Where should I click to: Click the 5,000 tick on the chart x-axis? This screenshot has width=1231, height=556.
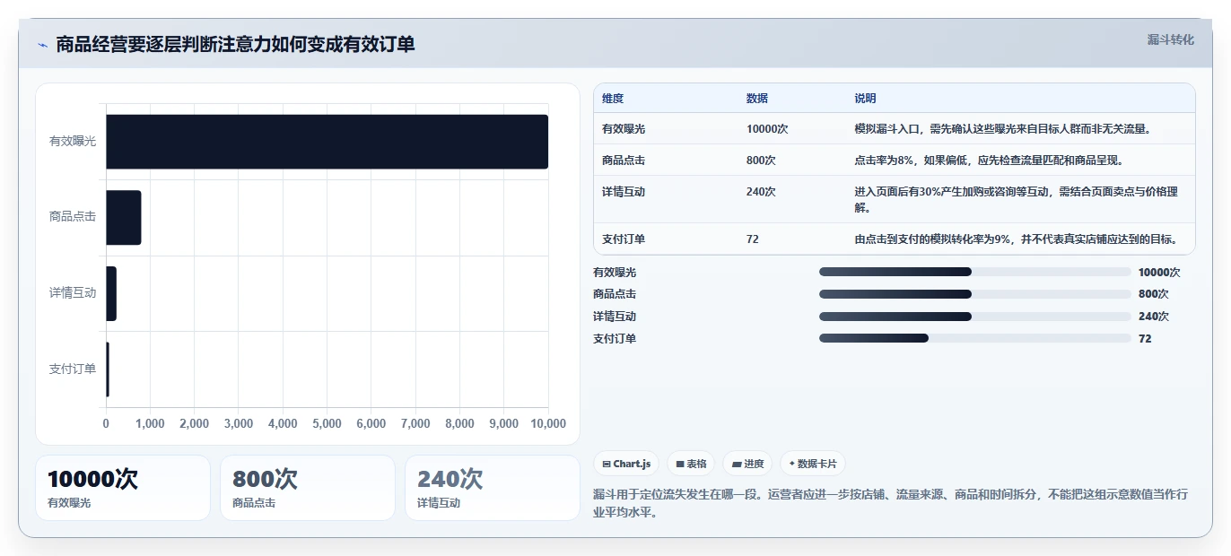327,424
